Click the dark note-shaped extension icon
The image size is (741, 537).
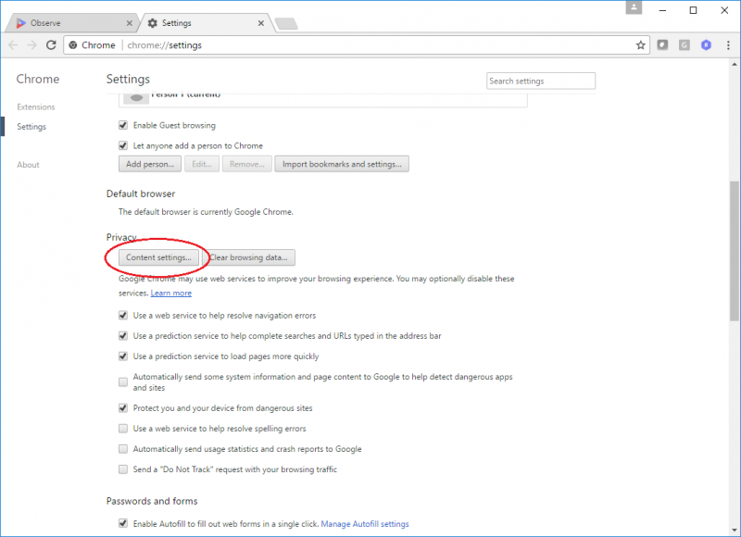662,45
